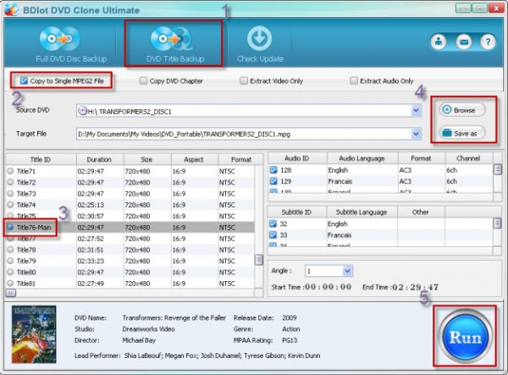Select the Title74 radio button
508x375 pixels.
tap(10, 205)
